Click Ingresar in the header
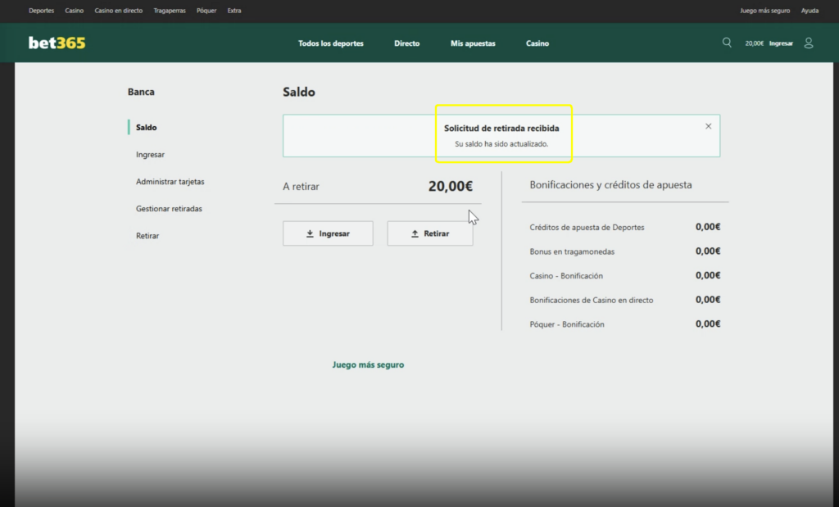Image resolution: width=839 pixels, height=507 pixels. point(781,43)
